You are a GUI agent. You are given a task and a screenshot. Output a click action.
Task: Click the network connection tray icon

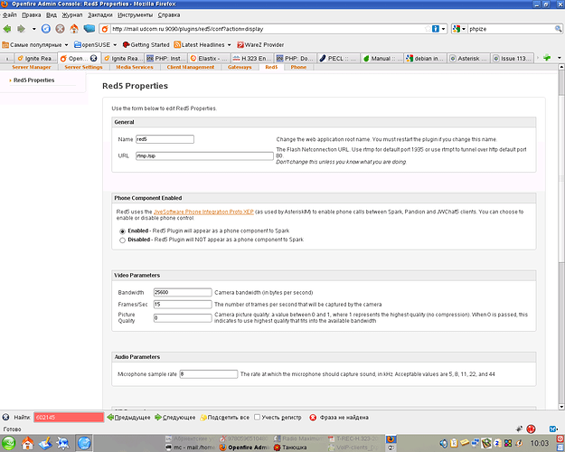[476, 443]
